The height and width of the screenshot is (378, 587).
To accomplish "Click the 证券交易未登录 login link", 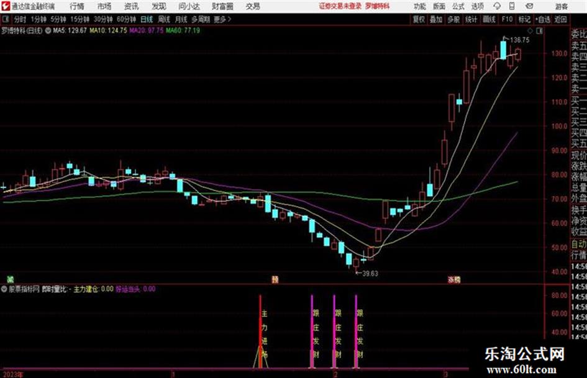I will (x=340, y=6).
